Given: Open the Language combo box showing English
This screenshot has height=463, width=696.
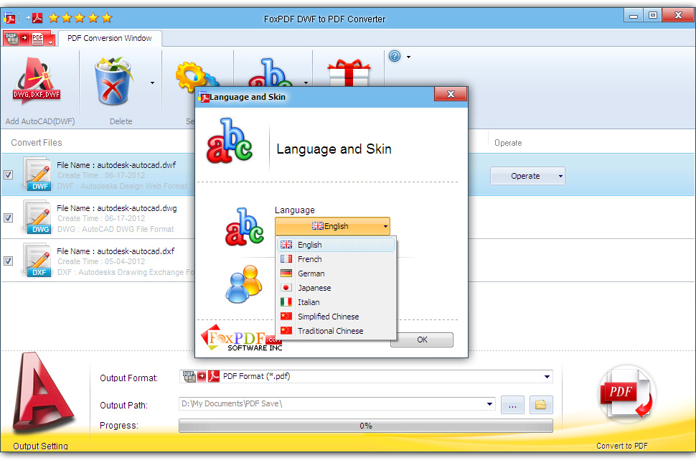Looking at the screenshot, I should pyautogui.click(x=332, y=226).
